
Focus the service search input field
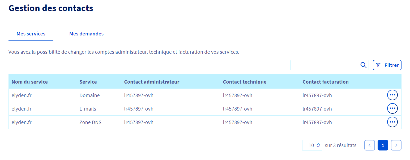(324, 65)
